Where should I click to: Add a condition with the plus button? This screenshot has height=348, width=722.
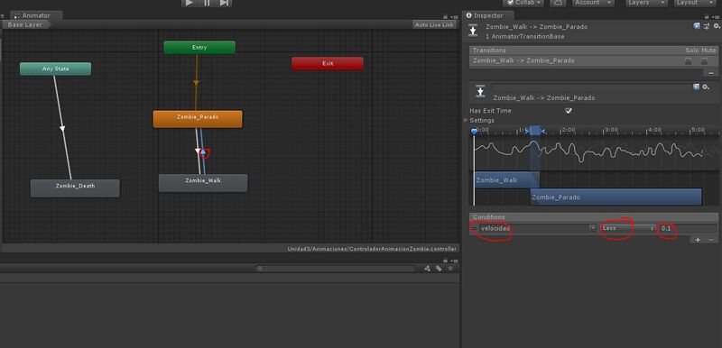[x=698, y=240]
